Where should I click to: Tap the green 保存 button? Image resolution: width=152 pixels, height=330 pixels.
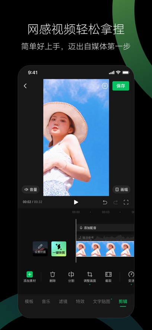click(121, 86)
